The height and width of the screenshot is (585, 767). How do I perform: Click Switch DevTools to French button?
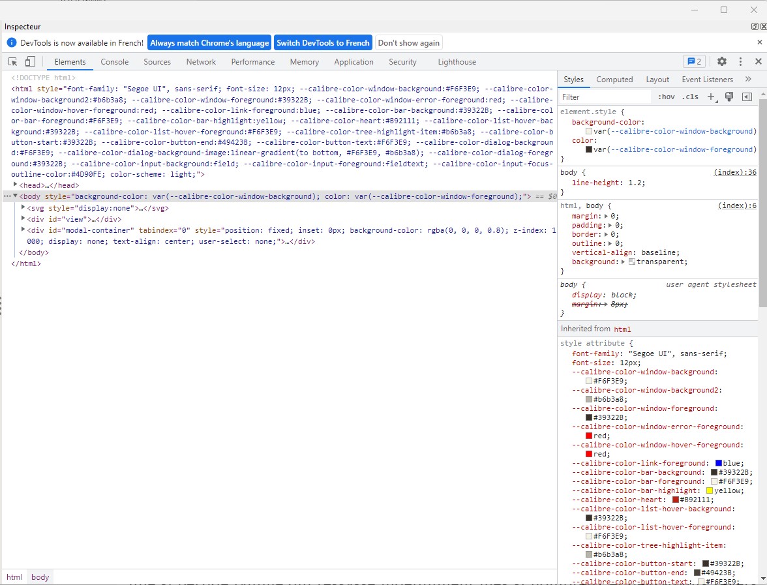[323, 43]
